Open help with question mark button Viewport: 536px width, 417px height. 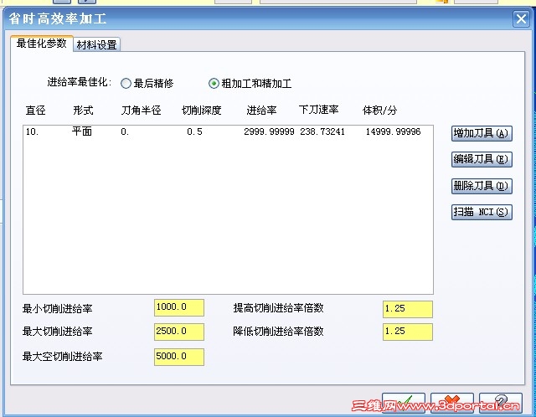[x=501, y=404]
